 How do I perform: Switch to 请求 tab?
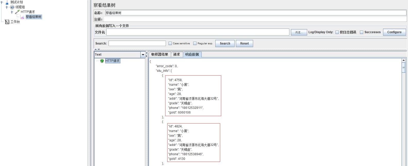tap(176, 55)
